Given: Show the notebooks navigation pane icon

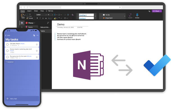Looking at the screenshot, I should (22, 23).
